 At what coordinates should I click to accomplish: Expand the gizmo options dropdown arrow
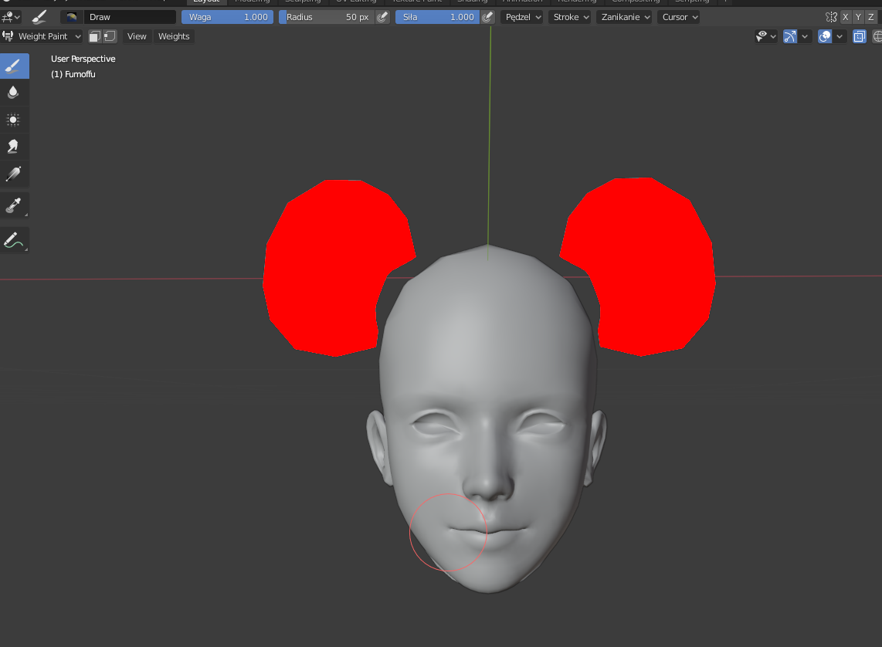805,36
